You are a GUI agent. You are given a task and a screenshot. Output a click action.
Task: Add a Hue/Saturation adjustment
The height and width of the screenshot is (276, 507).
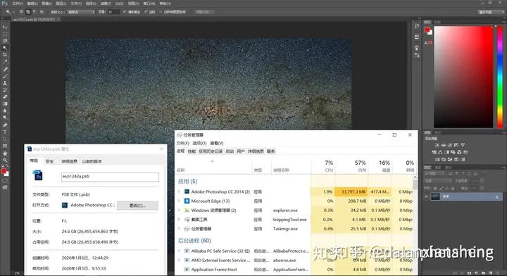[x=434, y=152]
